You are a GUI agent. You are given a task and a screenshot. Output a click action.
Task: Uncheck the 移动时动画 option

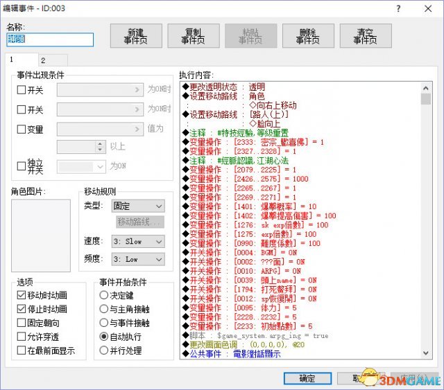21,296
